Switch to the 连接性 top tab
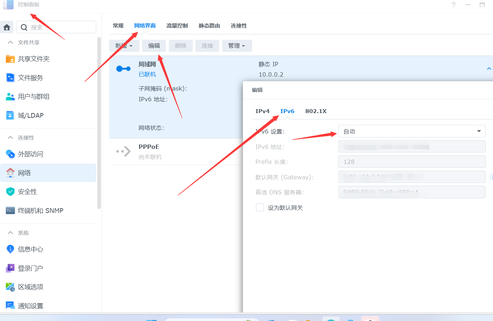Screen dimensions: 493x321 [x=239, y=26]
